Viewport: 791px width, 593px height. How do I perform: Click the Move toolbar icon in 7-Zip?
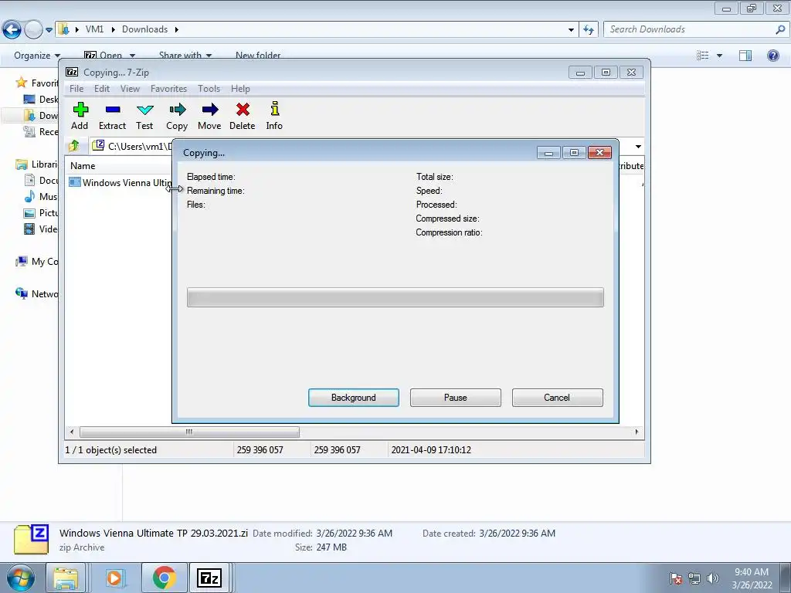[x=209, y=116]
